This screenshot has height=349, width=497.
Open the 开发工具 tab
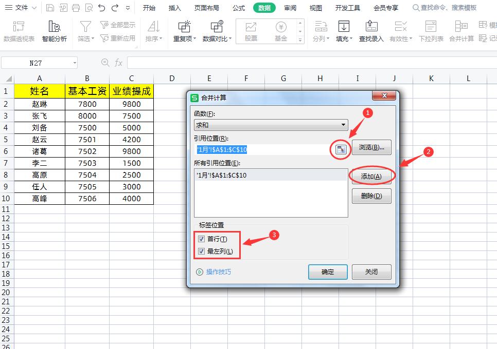348,8
